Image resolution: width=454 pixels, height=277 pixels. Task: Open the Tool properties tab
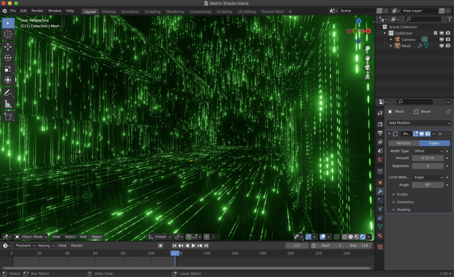click(x=380, y=113)
